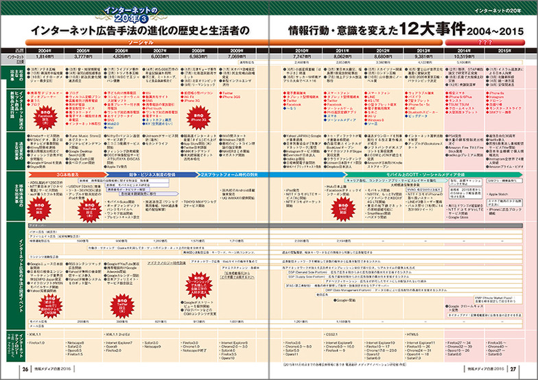Click the page number 26 footer

point(25,369)
